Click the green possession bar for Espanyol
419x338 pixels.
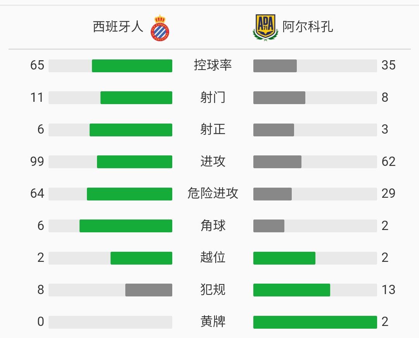click(x=132, y=66)
